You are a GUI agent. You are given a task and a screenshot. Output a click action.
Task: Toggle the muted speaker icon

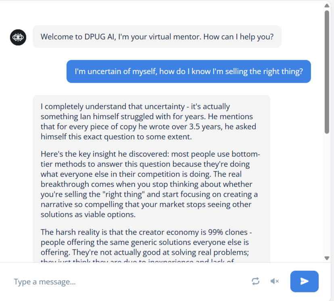pyautogui.click(x=275, y=281)
